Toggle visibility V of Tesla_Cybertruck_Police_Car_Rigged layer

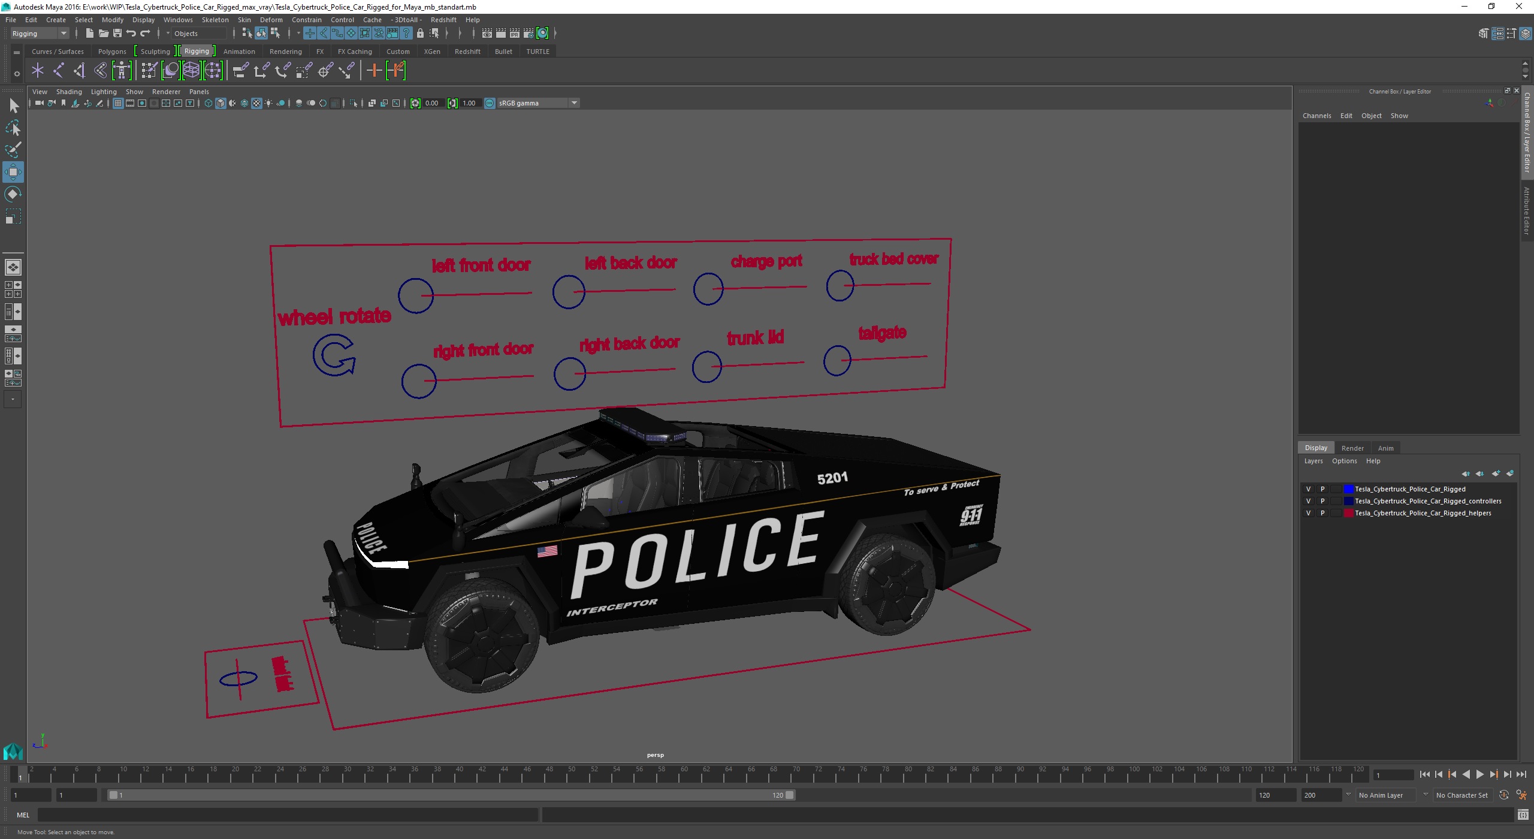pyautogui.click(x=1308, y=489)
